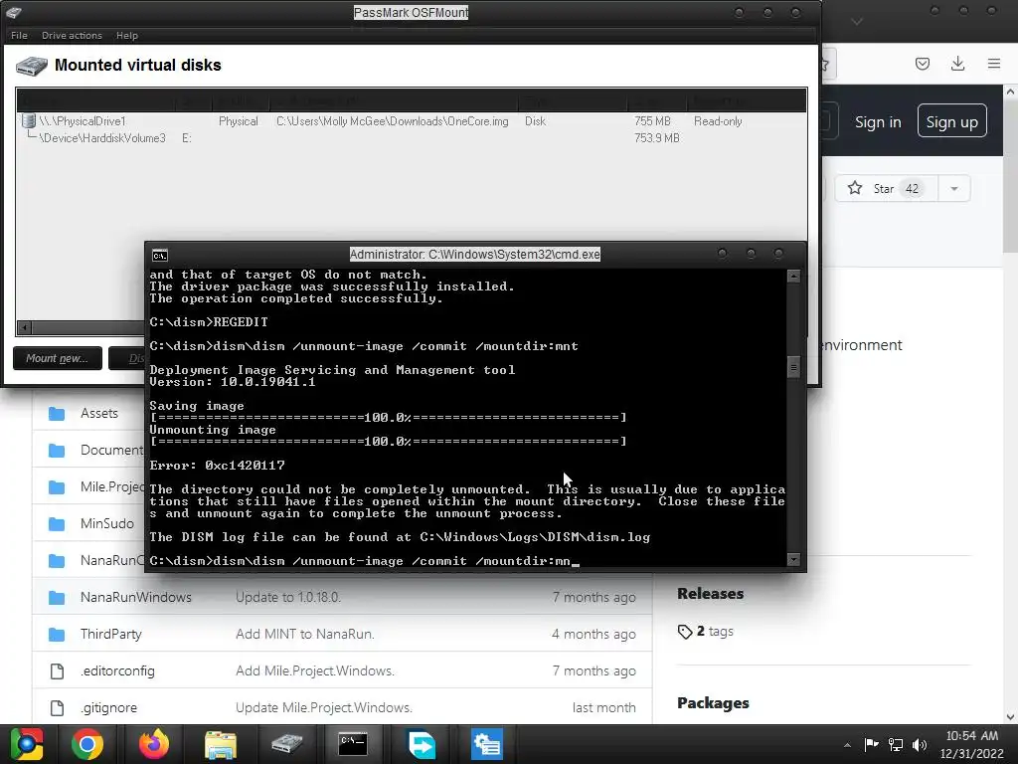1018x764 pixels.
Task: Click the OSFMount horizontal scrollbar left arrow
Action: (25, 327)
